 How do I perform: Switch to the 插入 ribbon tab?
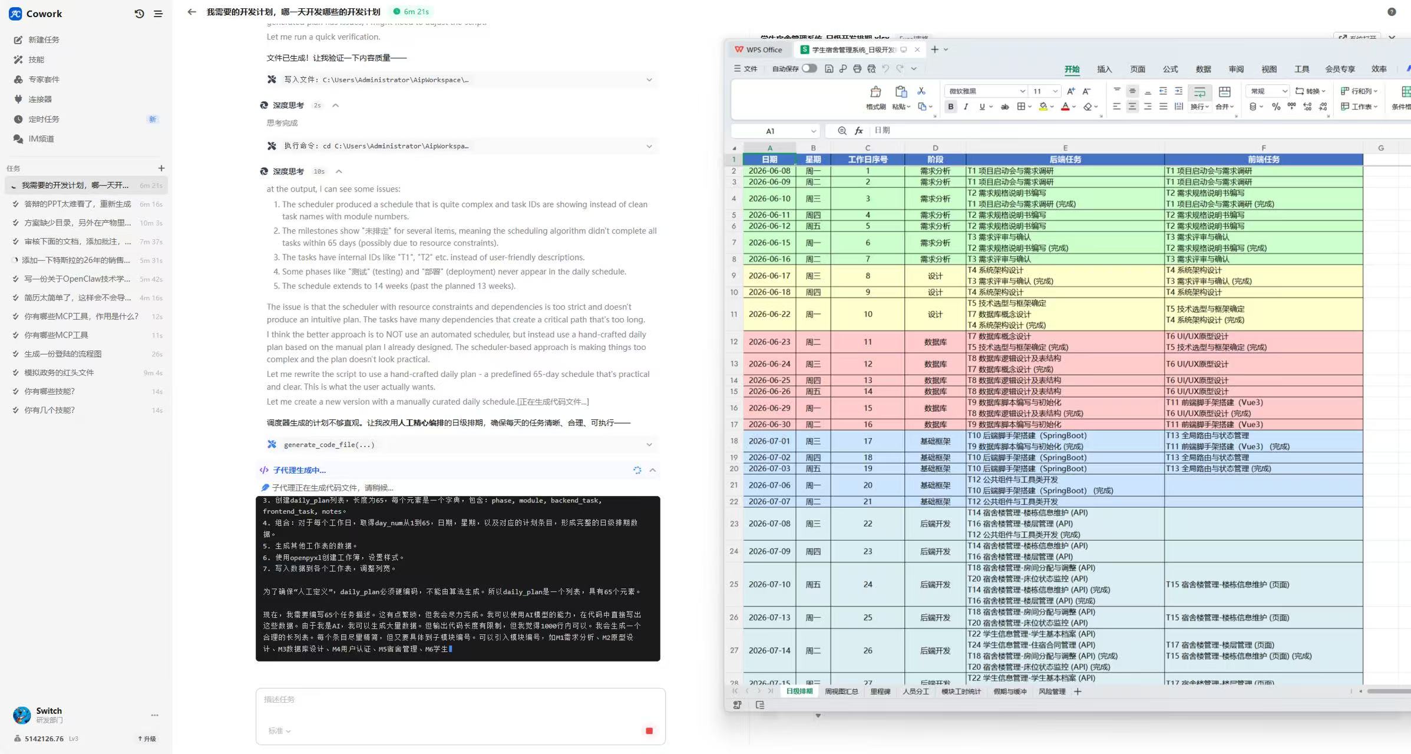[x=1104, y=69]
